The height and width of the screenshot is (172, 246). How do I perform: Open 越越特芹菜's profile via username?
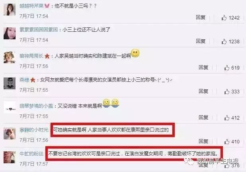click(31, 6)
